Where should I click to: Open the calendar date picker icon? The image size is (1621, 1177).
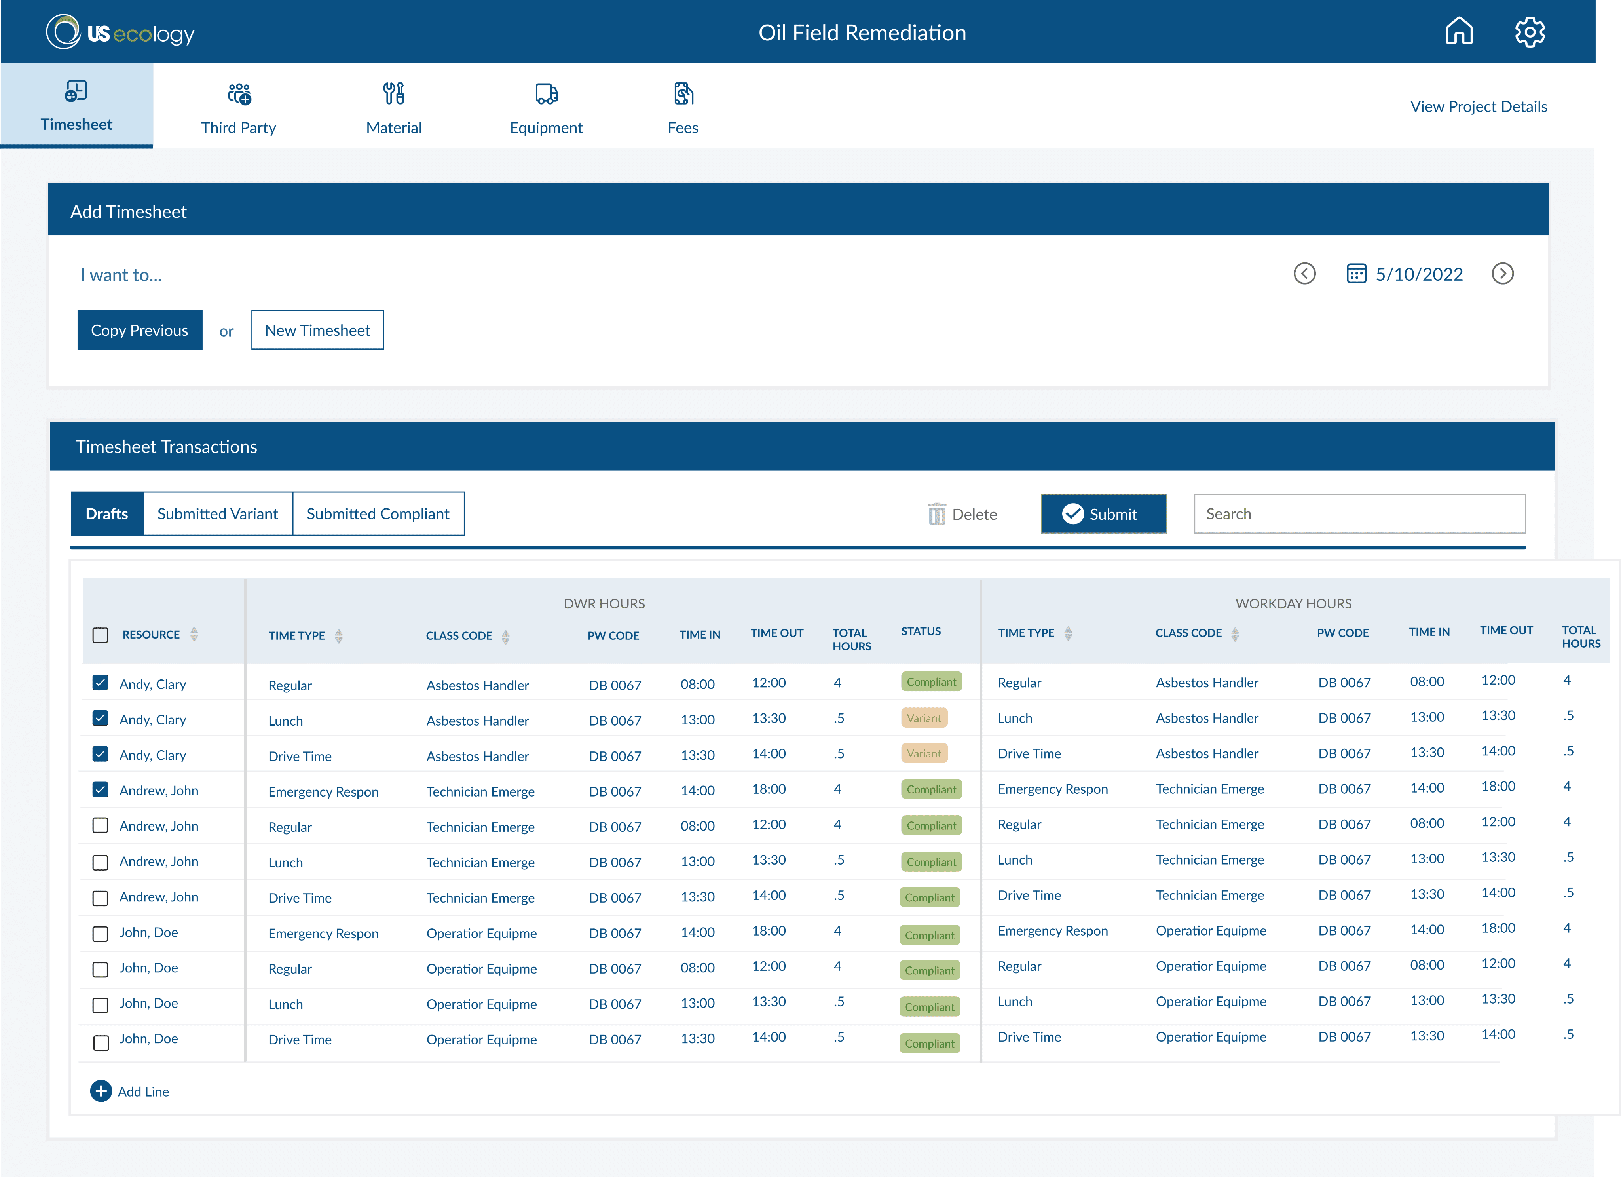1356,274
